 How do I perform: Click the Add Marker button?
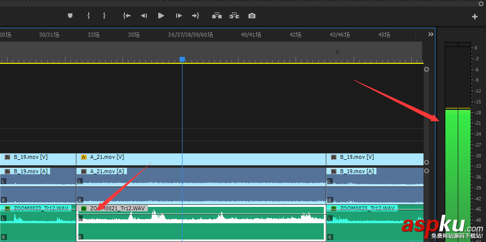point(70,16)
